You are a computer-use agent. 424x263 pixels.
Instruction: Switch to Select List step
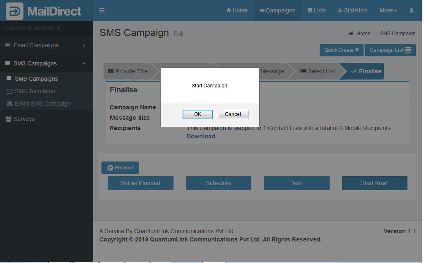point(317,71)
